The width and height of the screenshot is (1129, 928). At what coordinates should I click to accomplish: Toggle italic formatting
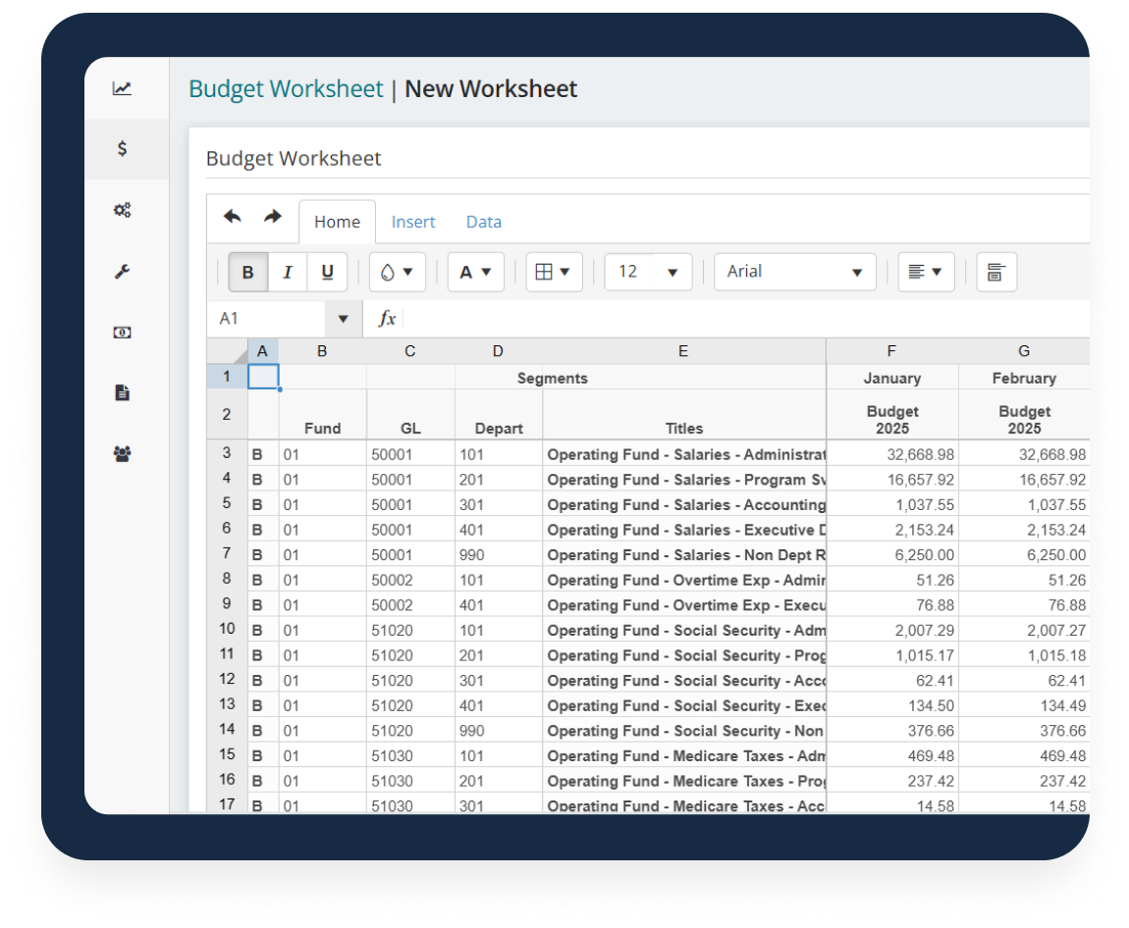[288, 273]
